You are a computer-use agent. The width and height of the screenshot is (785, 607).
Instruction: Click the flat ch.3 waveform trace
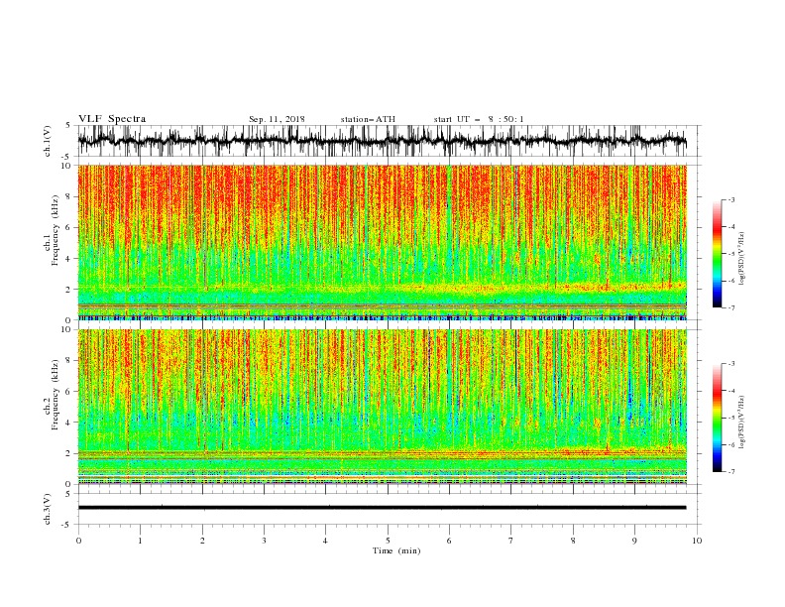coord(382,508)
